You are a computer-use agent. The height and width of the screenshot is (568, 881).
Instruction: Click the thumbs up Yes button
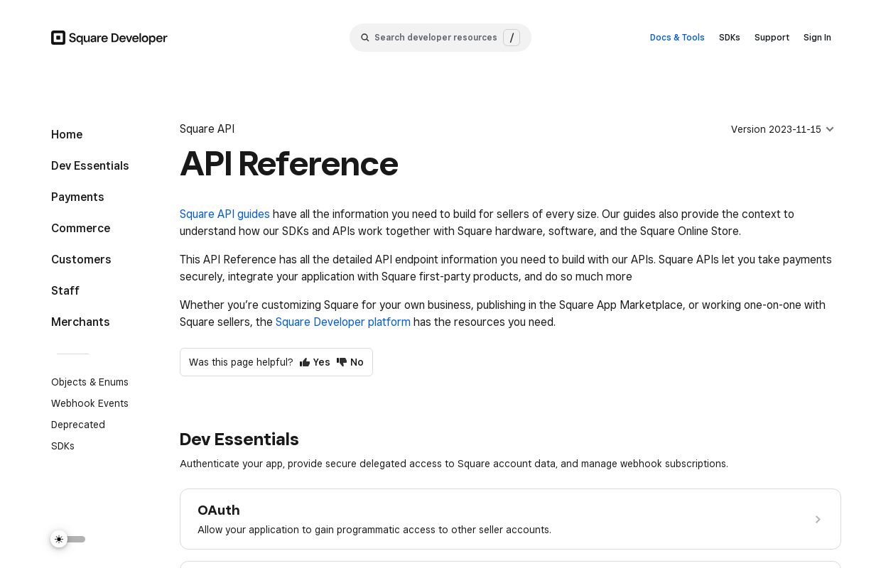pyautogui.click(x=315, y=362)
